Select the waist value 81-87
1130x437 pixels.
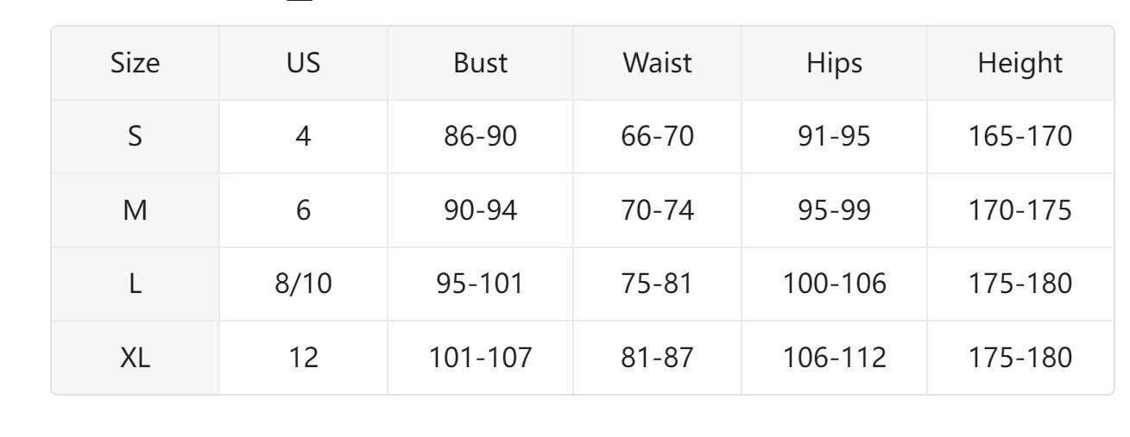(657, 358)
